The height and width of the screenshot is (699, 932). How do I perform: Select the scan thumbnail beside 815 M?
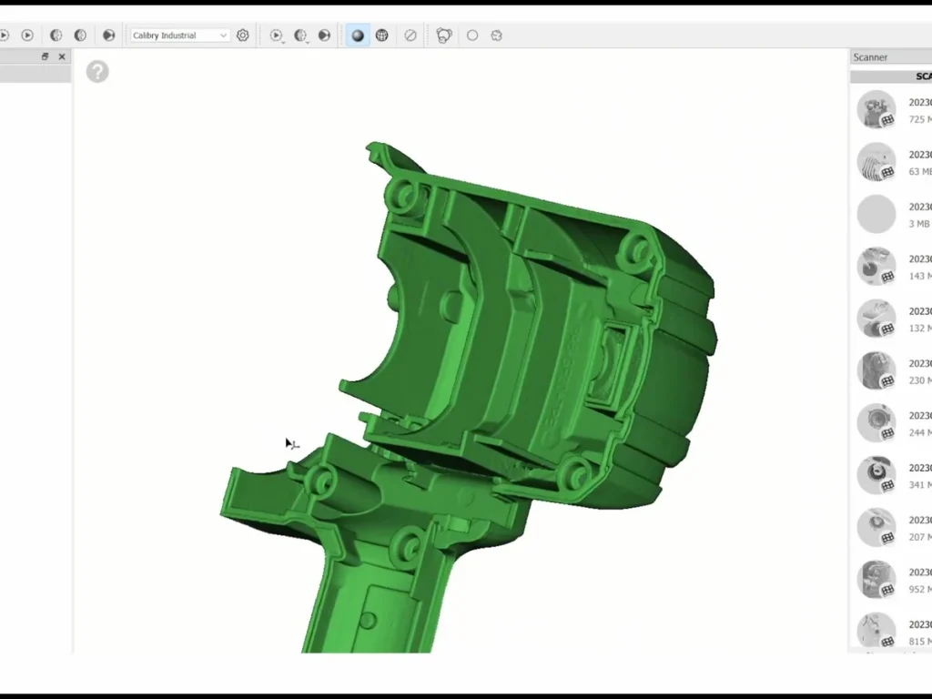876,632
